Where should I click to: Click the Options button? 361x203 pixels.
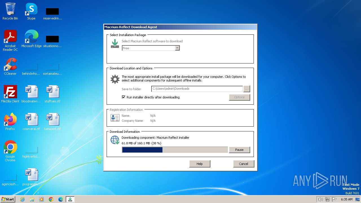[x=239, y=97]
